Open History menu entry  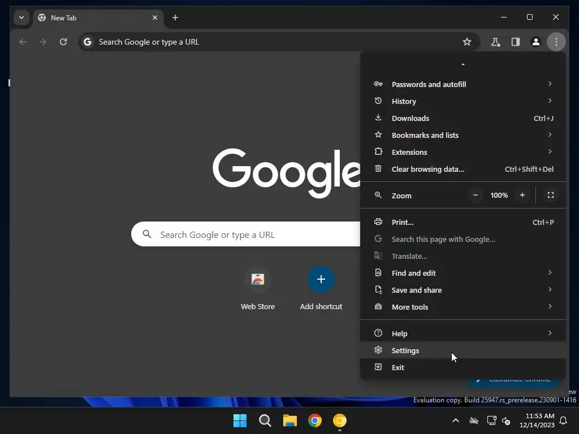(463, 101)
